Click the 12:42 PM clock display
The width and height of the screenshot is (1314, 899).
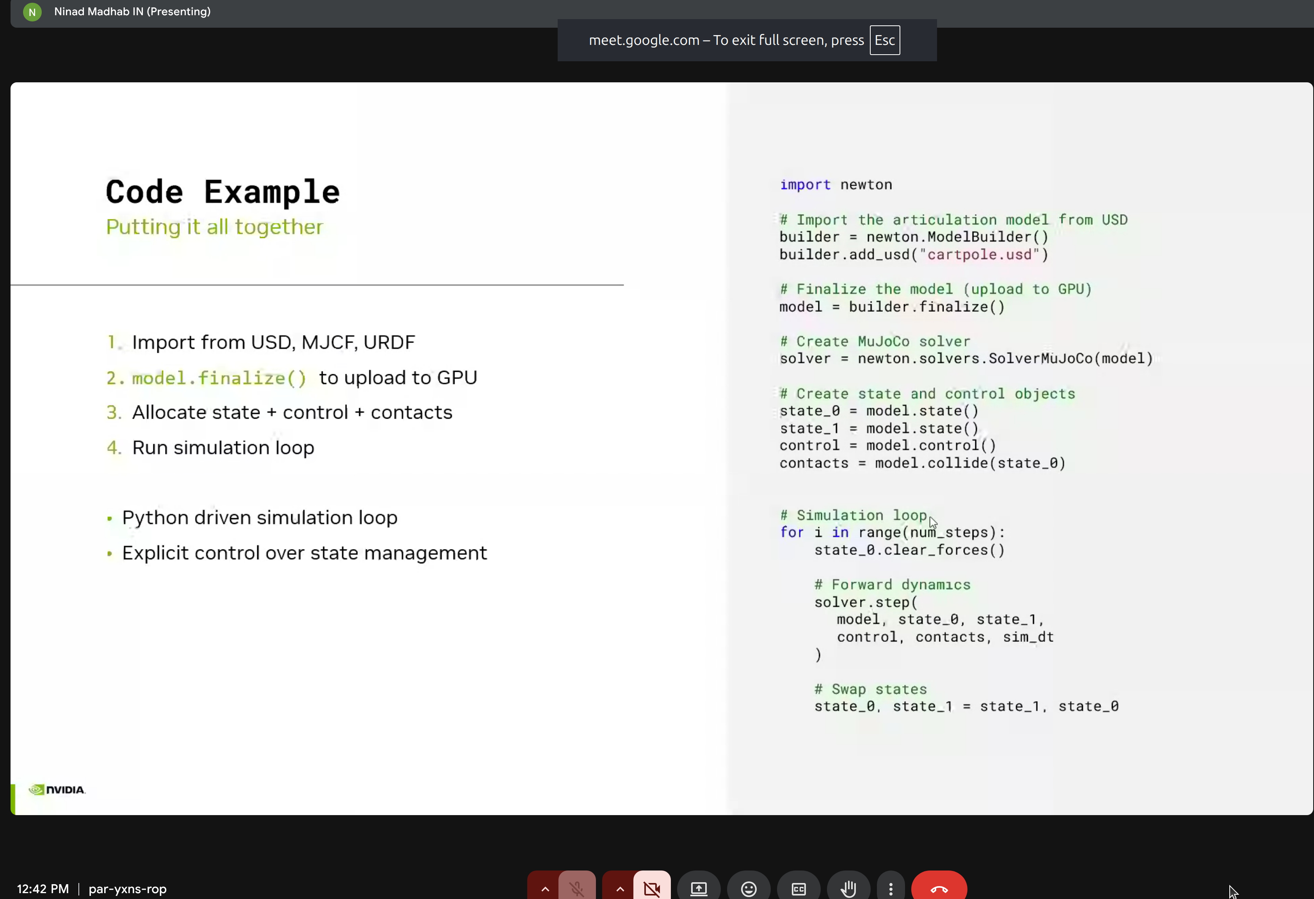tap(42, 889)
